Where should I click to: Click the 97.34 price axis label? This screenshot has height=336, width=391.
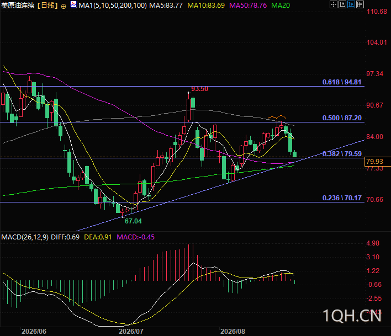(374, 74)
